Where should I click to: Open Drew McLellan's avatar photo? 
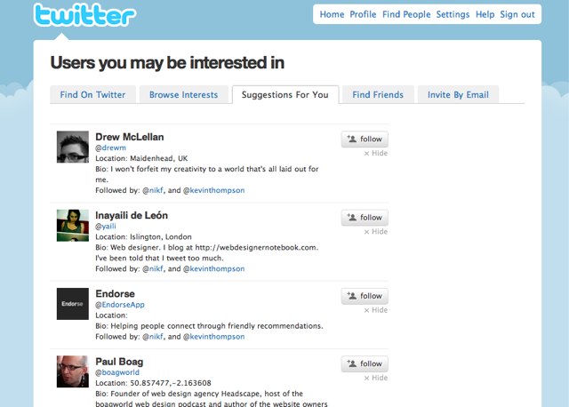pyautogui.click(x=73, y=147)
